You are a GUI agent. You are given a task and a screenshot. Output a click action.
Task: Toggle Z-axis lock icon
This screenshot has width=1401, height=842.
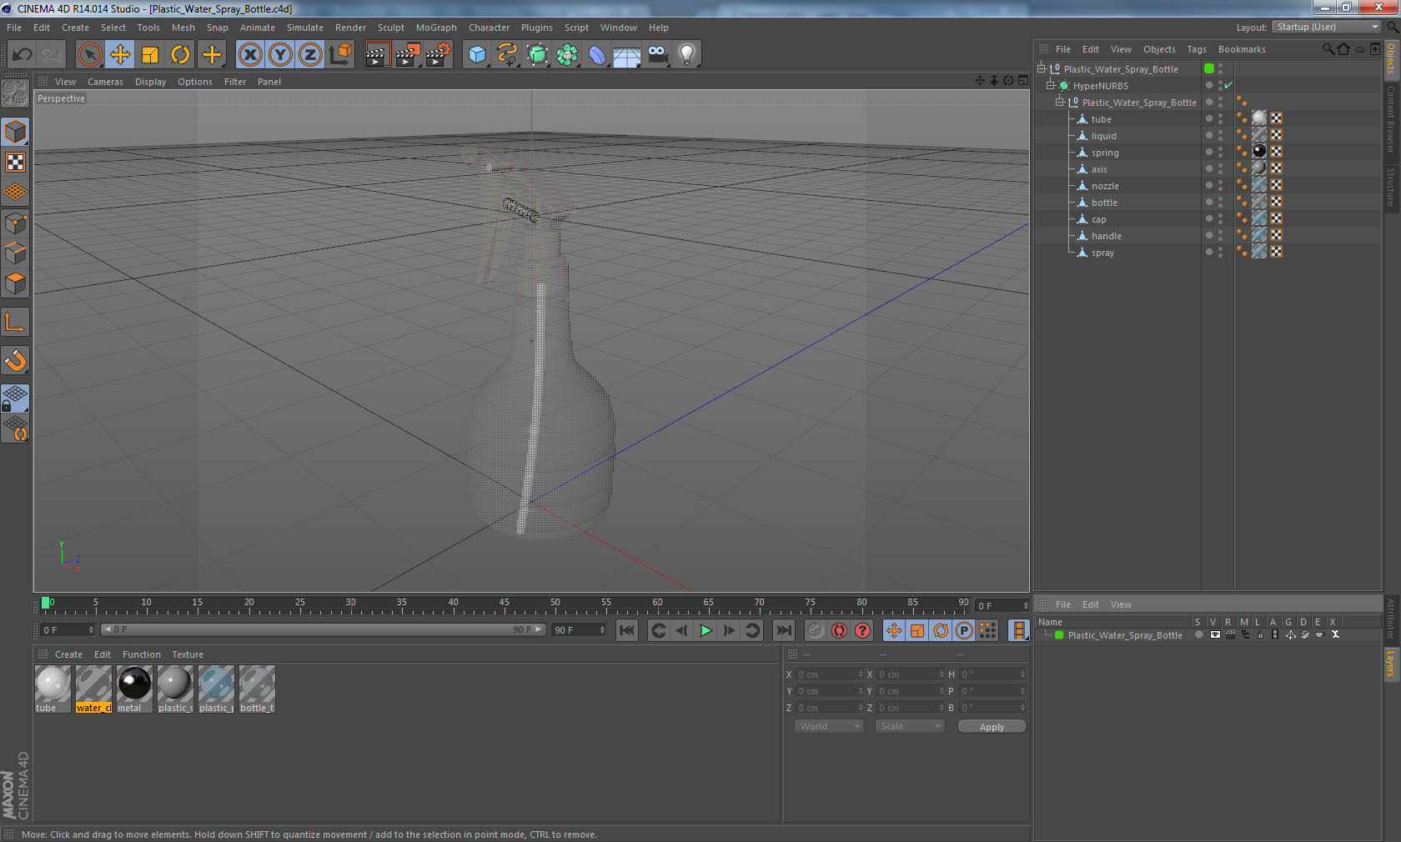310,55
